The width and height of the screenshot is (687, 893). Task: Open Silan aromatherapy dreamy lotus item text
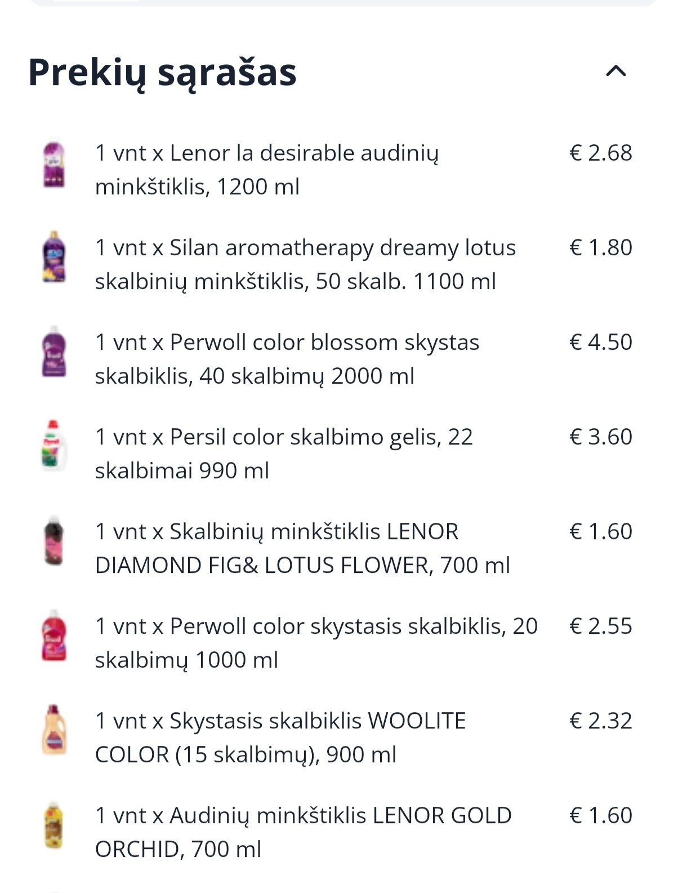tap(305, 264)
